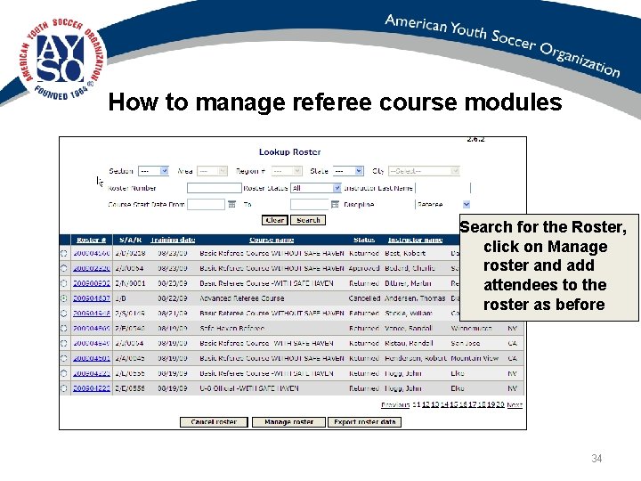Focus the Instructor Last Name field
The height and width of the screenshot is (481, 641).
pyautogui.click(x=443, y=188)
